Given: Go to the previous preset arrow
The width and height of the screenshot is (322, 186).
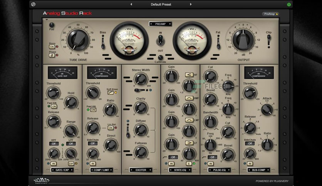Looking at the screenshot, I should (x=131, y=4).
